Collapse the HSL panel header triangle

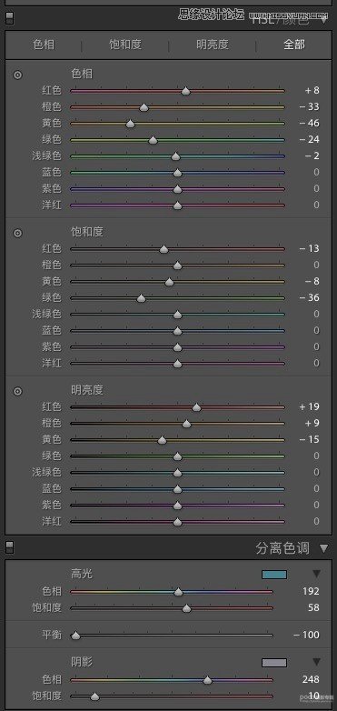[x=324, y=19]
